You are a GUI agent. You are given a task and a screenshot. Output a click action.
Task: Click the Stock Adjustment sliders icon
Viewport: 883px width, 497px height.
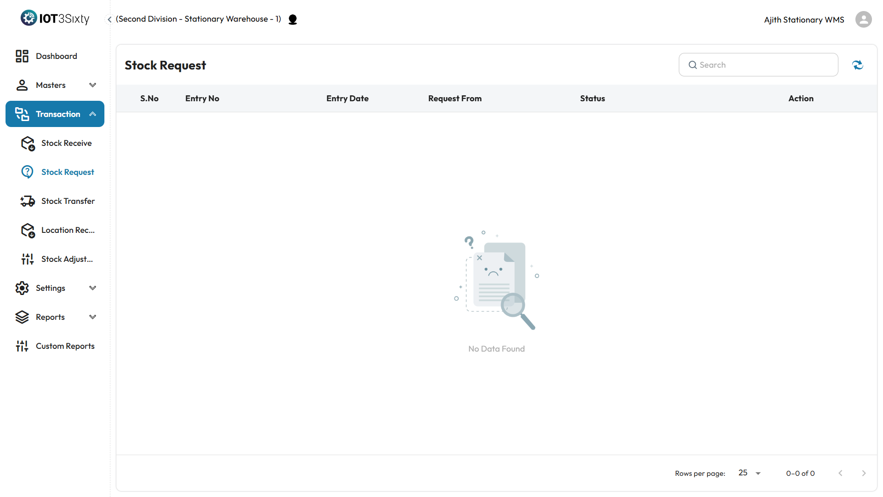pos(28,259)
